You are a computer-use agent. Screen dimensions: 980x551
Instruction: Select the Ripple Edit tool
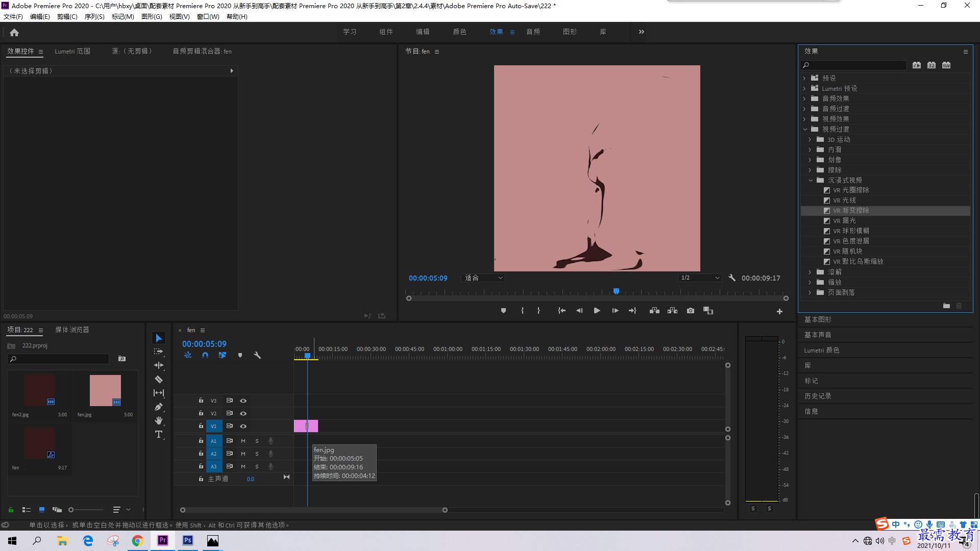coord(159,365)
